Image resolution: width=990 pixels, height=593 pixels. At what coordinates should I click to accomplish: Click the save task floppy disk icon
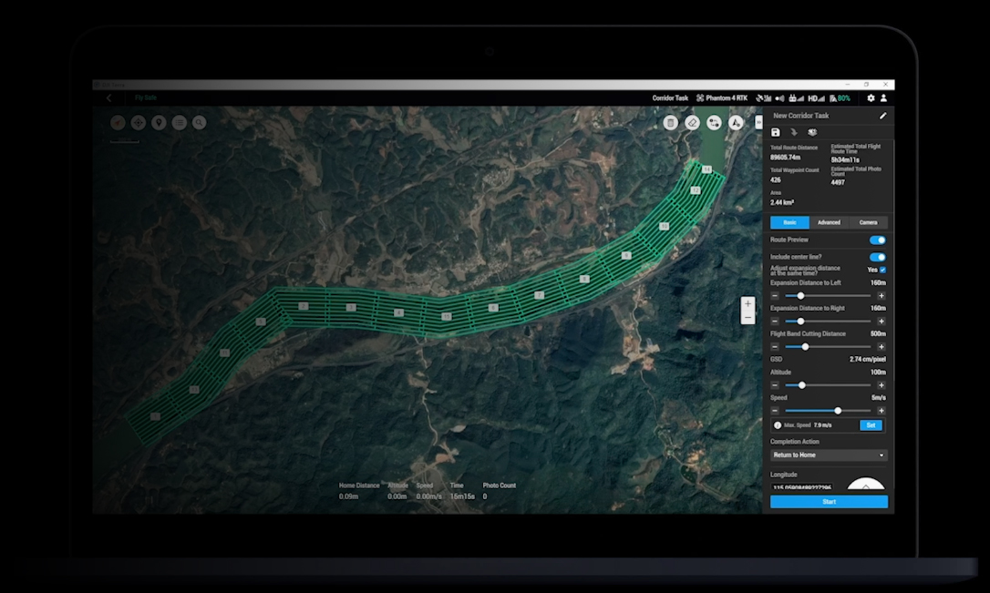(776, 132)
